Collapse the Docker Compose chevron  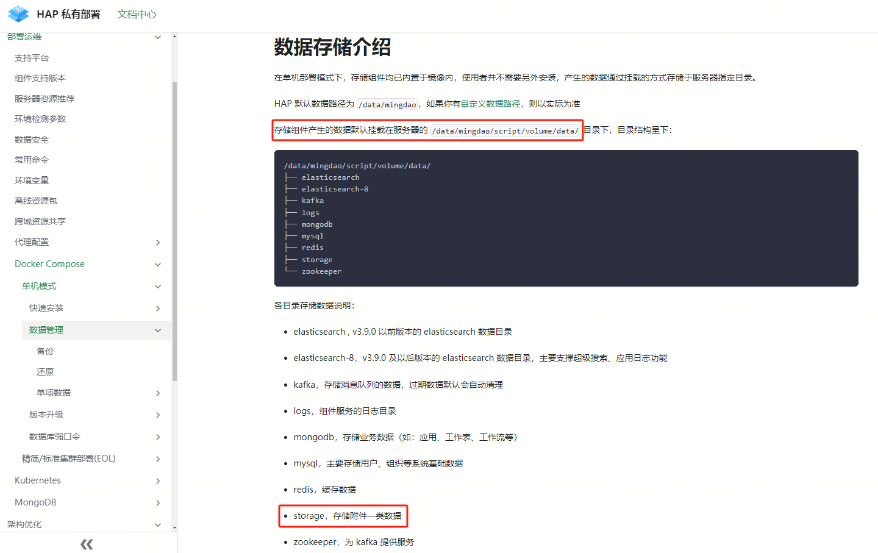click(x=158, y=265)
